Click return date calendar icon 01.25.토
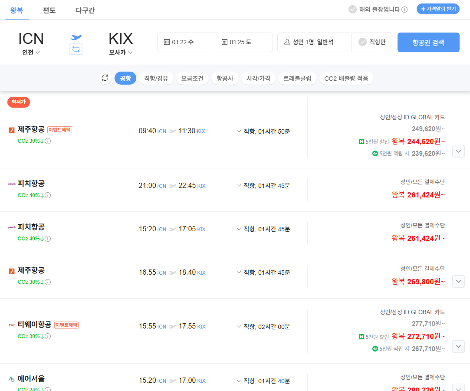This screenshot has height=391, width=470. (x=224, y=42)
